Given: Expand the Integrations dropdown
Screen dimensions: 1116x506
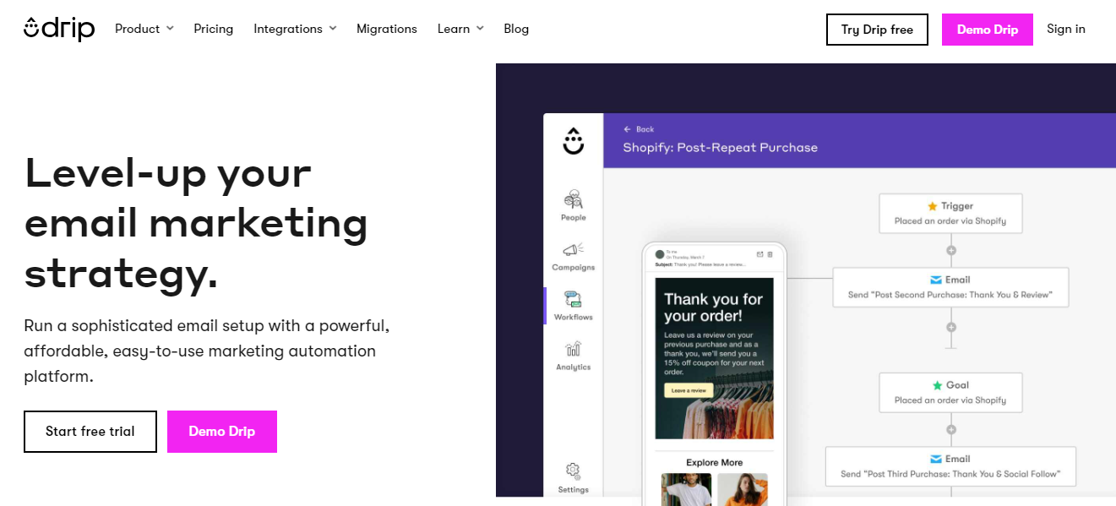Looking at the screenshot, I should click(295, 29).
